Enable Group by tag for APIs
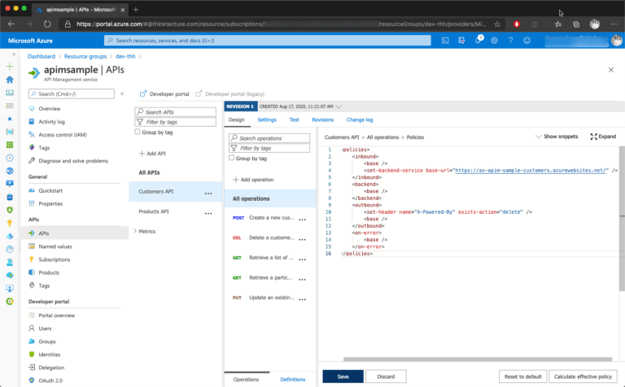 138,132
